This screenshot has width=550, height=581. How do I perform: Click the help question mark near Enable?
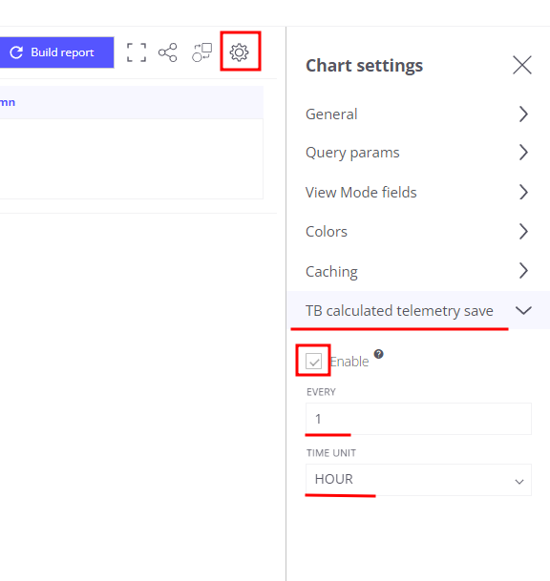click(378, 354)
